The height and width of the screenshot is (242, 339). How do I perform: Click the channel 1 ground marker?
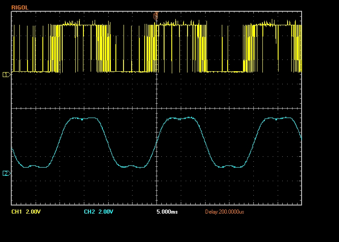coord(6,74)
